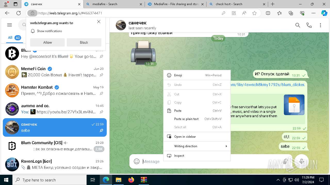Expand Writing direction submenu
This screenshot has height=185, width=330.
197,146
